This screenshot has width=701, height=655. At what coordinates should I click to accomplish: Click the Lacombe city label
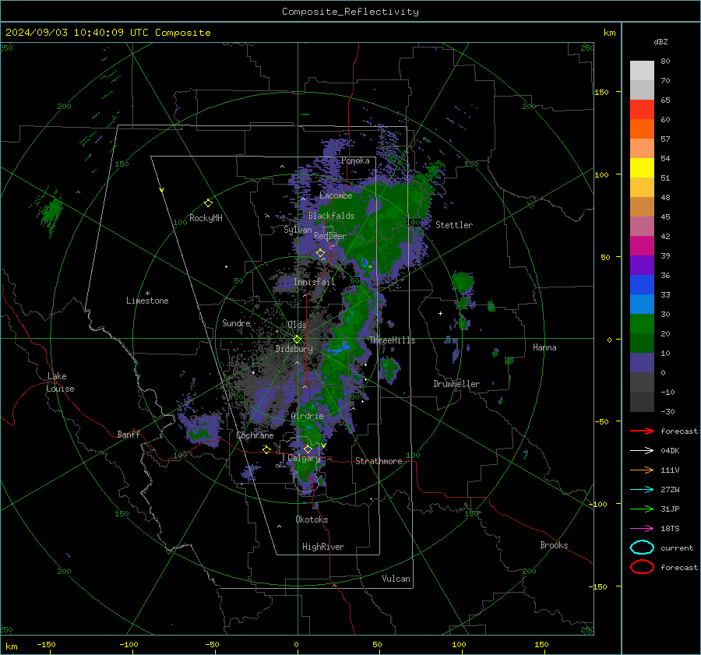(336, 195)
